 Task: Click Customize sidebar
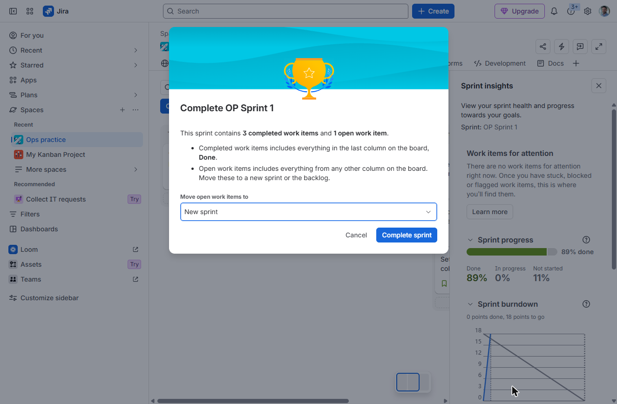click(76, 298)
